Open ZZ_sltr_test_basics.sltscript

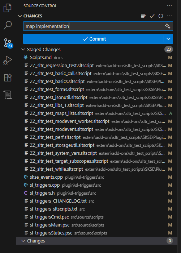[x=57, y=82]
